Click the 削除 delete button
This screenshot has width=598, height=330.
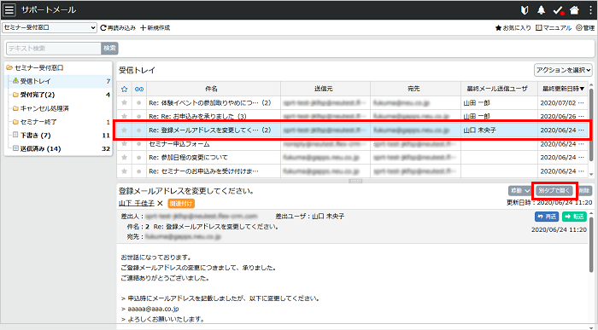[x=584, y=191]
